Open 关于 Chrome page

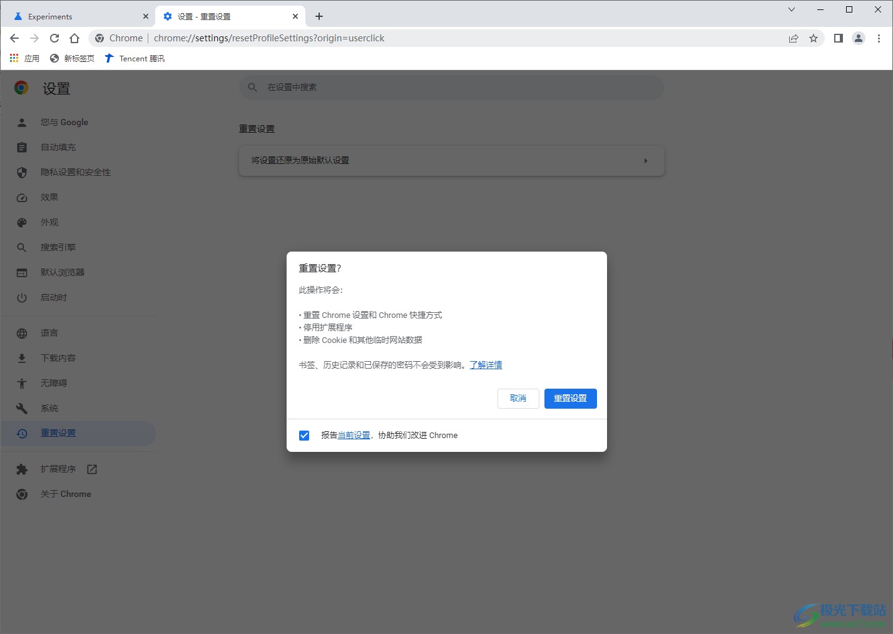tap(78, 494)
